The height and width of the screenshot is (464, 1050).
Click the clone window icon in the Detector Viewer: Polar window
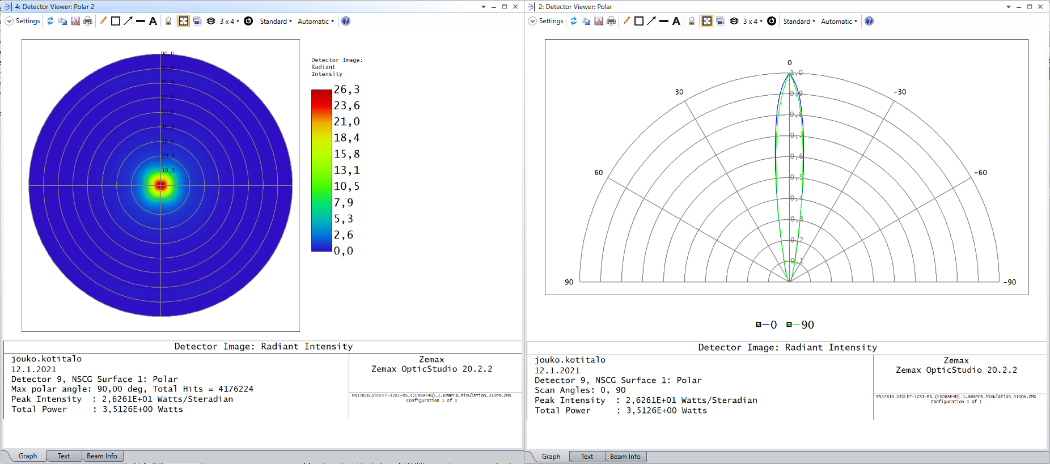click(x=721, y=21)
